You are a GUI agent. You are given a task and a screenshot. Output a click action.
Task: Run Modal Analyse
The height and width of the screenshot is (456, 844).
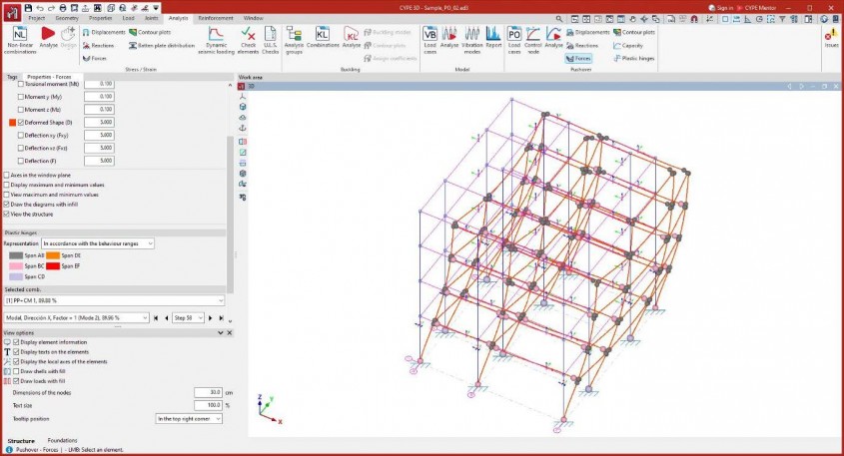pos(449,38)
